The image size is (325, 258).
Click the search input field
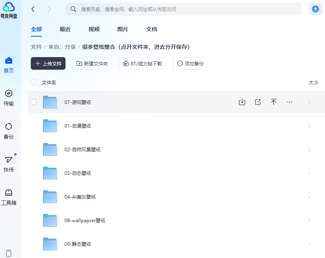coord(184,9)
